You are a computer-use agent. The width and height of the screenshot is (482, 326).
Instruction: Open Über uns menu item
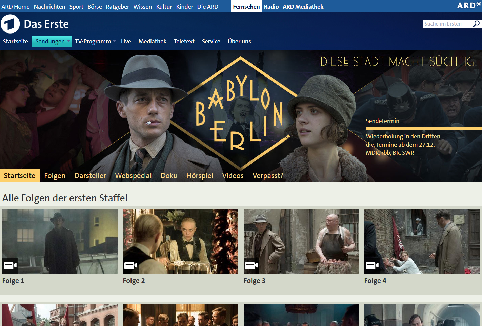(239, 41)
